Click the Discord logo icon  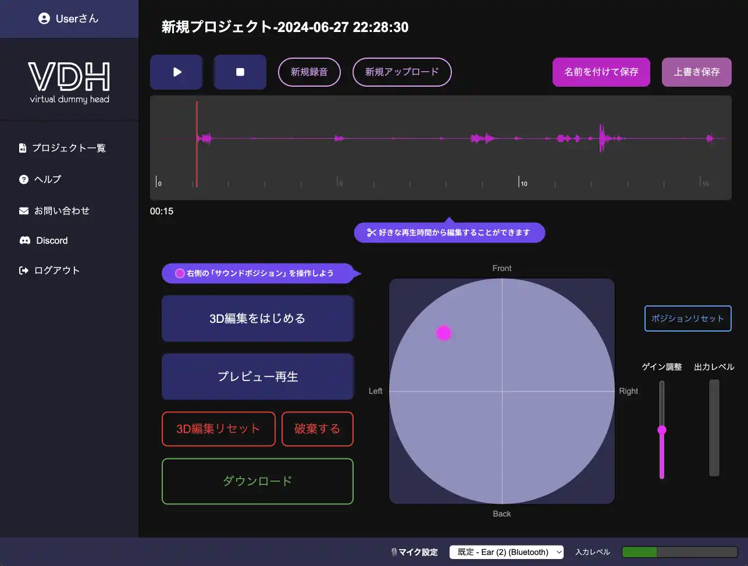point(25,240)
